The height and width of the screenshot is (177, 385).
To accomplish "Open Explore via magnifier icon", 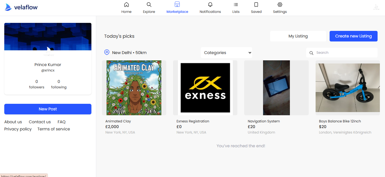I will 149,5.
